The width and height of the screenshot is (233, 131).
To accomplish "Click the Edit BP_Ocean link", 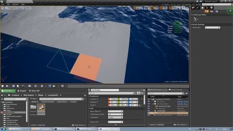I will click(x=183, y=102).
